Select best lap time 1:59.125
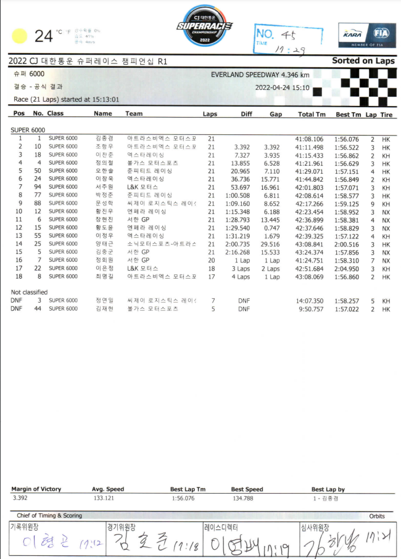This screenshot has width=401, height=559. pos(347,204)
